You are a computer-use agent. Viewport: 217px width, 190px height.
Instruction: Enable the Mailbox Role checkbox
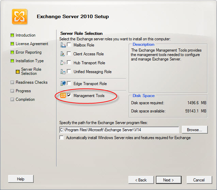click(69, 45)
